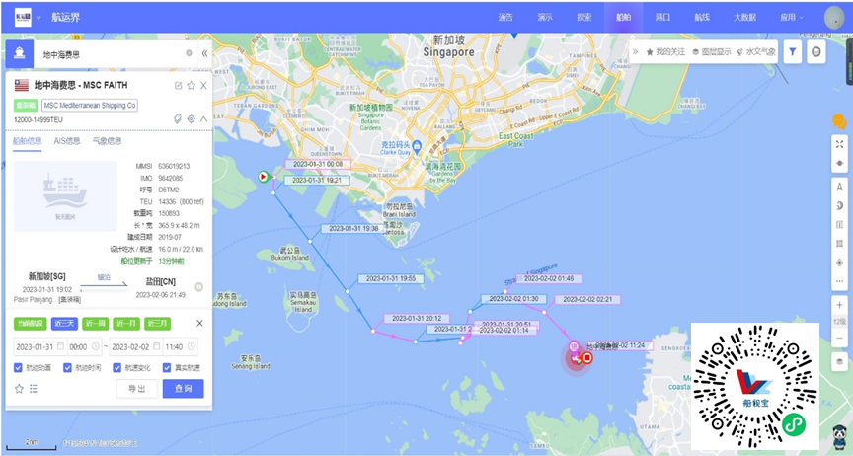Viewport: 853px width, 456px height.
Task: Click the user avatar in the header
Action: 834,18
